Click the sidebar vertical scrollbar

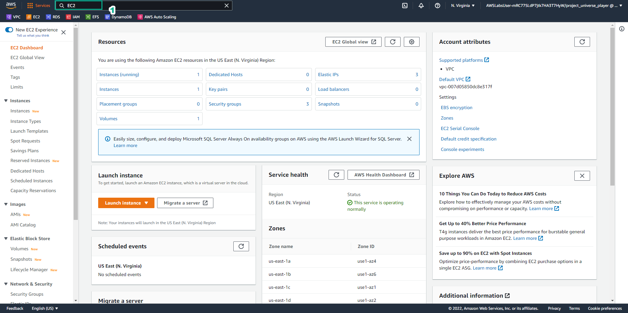coord(76,124)
